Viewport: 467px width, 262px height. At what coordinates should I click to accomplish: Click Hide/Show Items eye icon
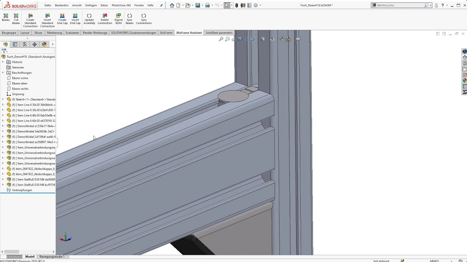pos(272,39)
